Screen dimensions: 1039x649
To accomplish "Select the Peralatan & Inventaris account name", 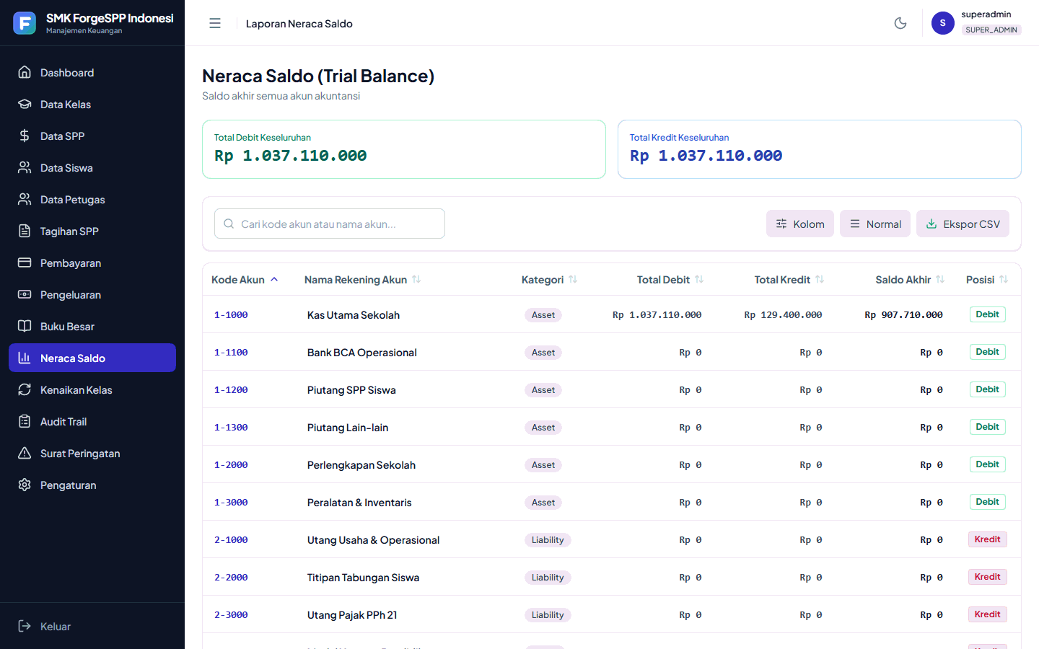I will tap(359, 502).
